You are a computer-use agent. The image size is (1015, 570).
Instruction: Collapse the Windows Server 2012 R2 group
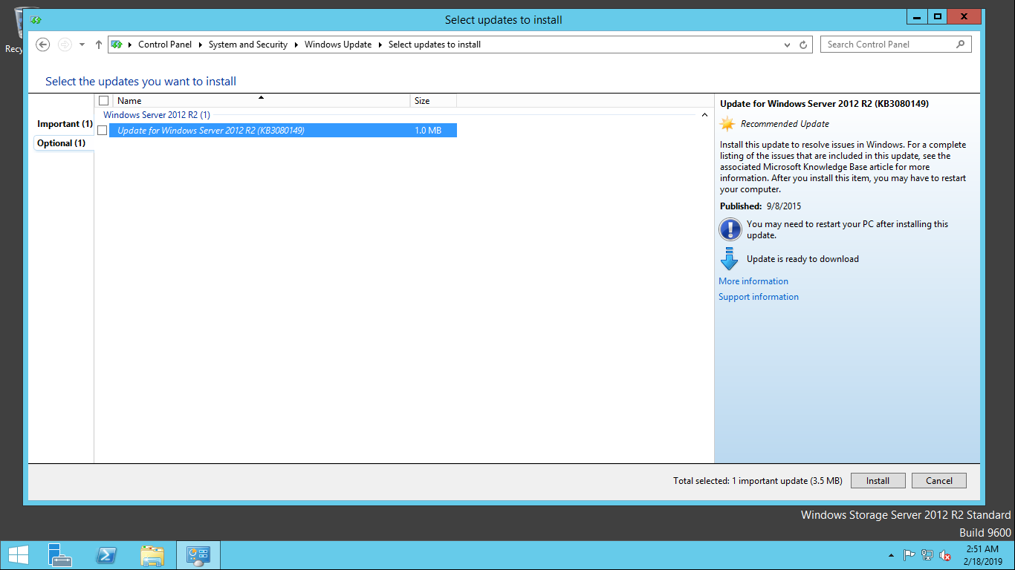[x=704, y=115]
